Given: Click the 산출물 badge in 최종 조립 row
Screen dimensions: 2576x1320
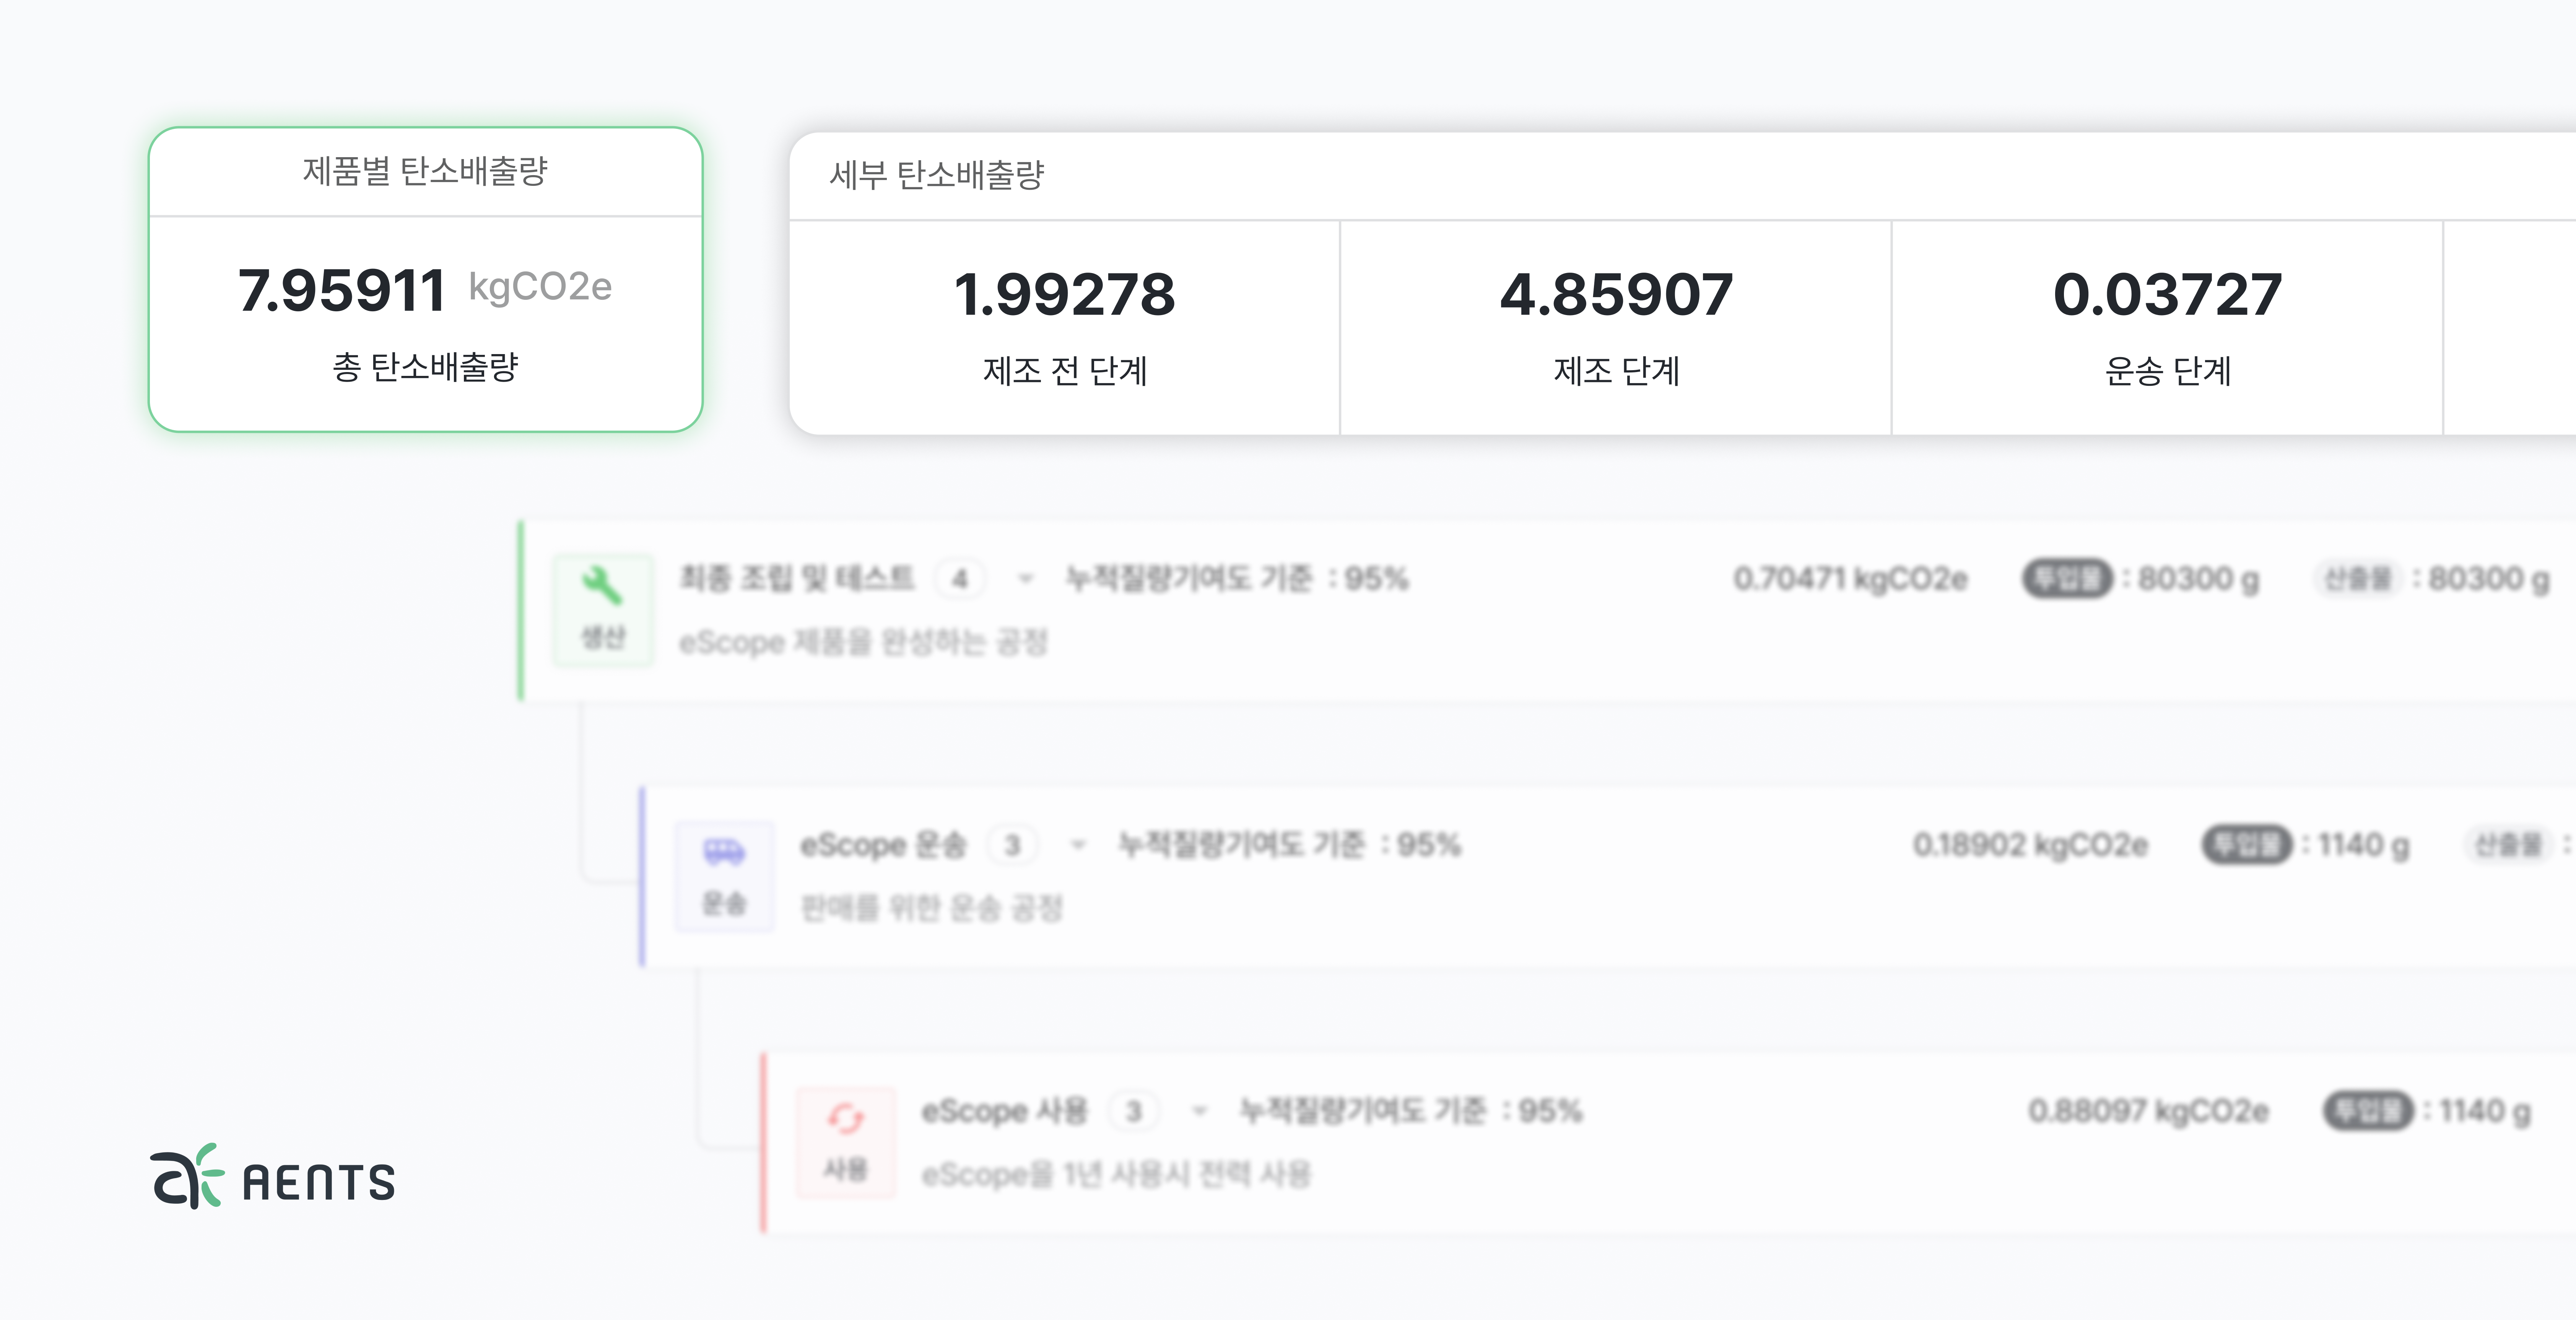Looking at the screenshot, I should pyautogui.click(x=2357, y=578).
